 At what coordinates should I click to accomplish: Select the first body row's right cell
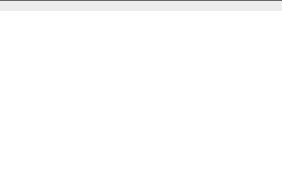click(191, 23)
